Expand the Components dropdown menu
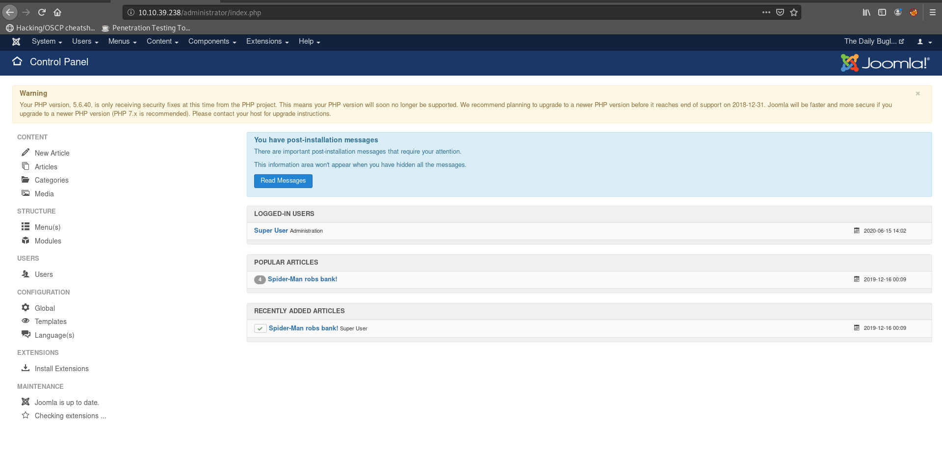Screen dimensions: 942x459 click(x=212, y=42)
